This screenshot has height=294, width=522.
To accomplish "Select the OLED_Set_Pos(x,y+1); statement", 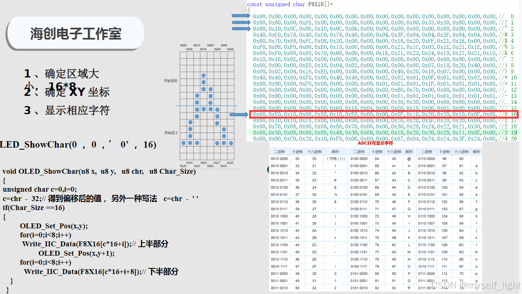I will (x=76, y=253).
